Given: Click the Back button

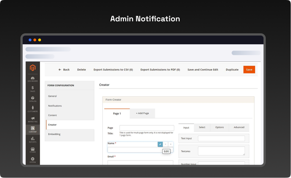Looking at the screenshot, I should pos(64,69).
